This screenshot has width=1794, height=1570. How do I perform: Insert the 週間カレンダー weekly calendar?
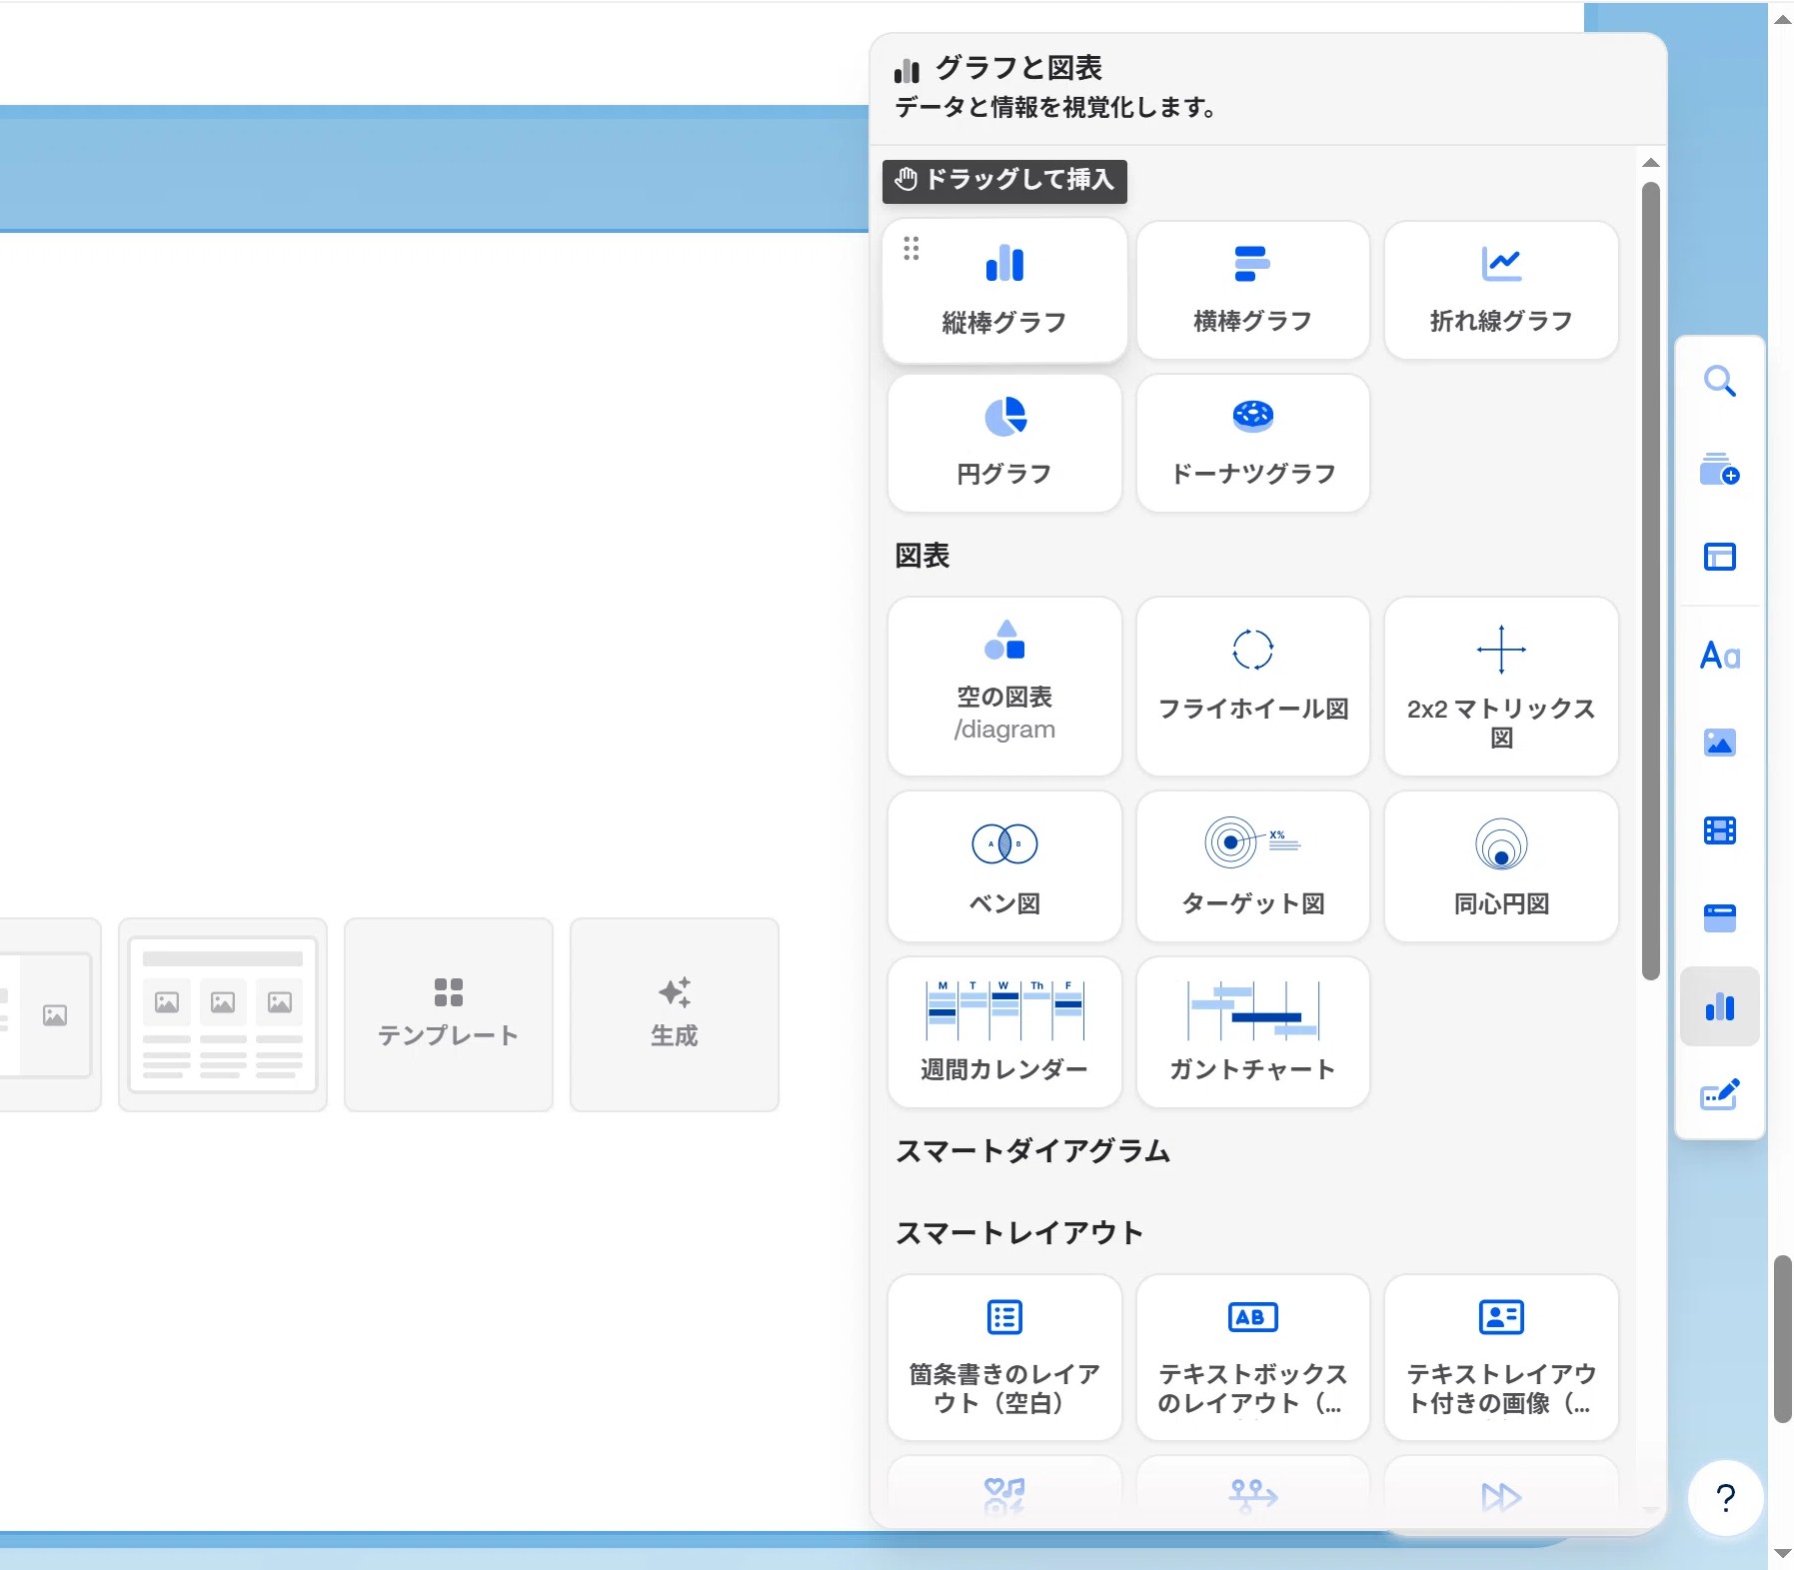click(x=1004, y=1032)
